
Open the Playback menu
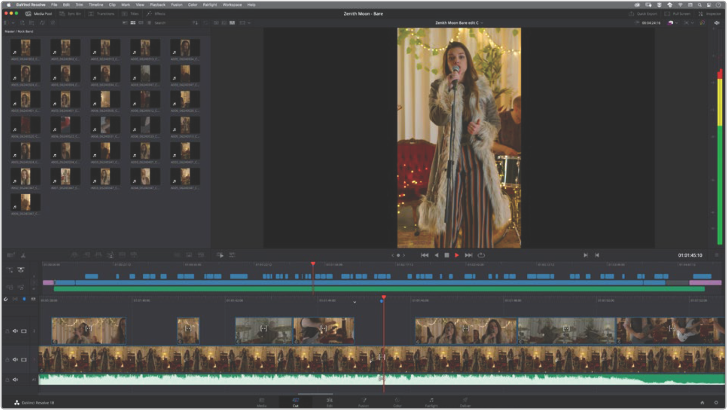click(x=157, y=5)
